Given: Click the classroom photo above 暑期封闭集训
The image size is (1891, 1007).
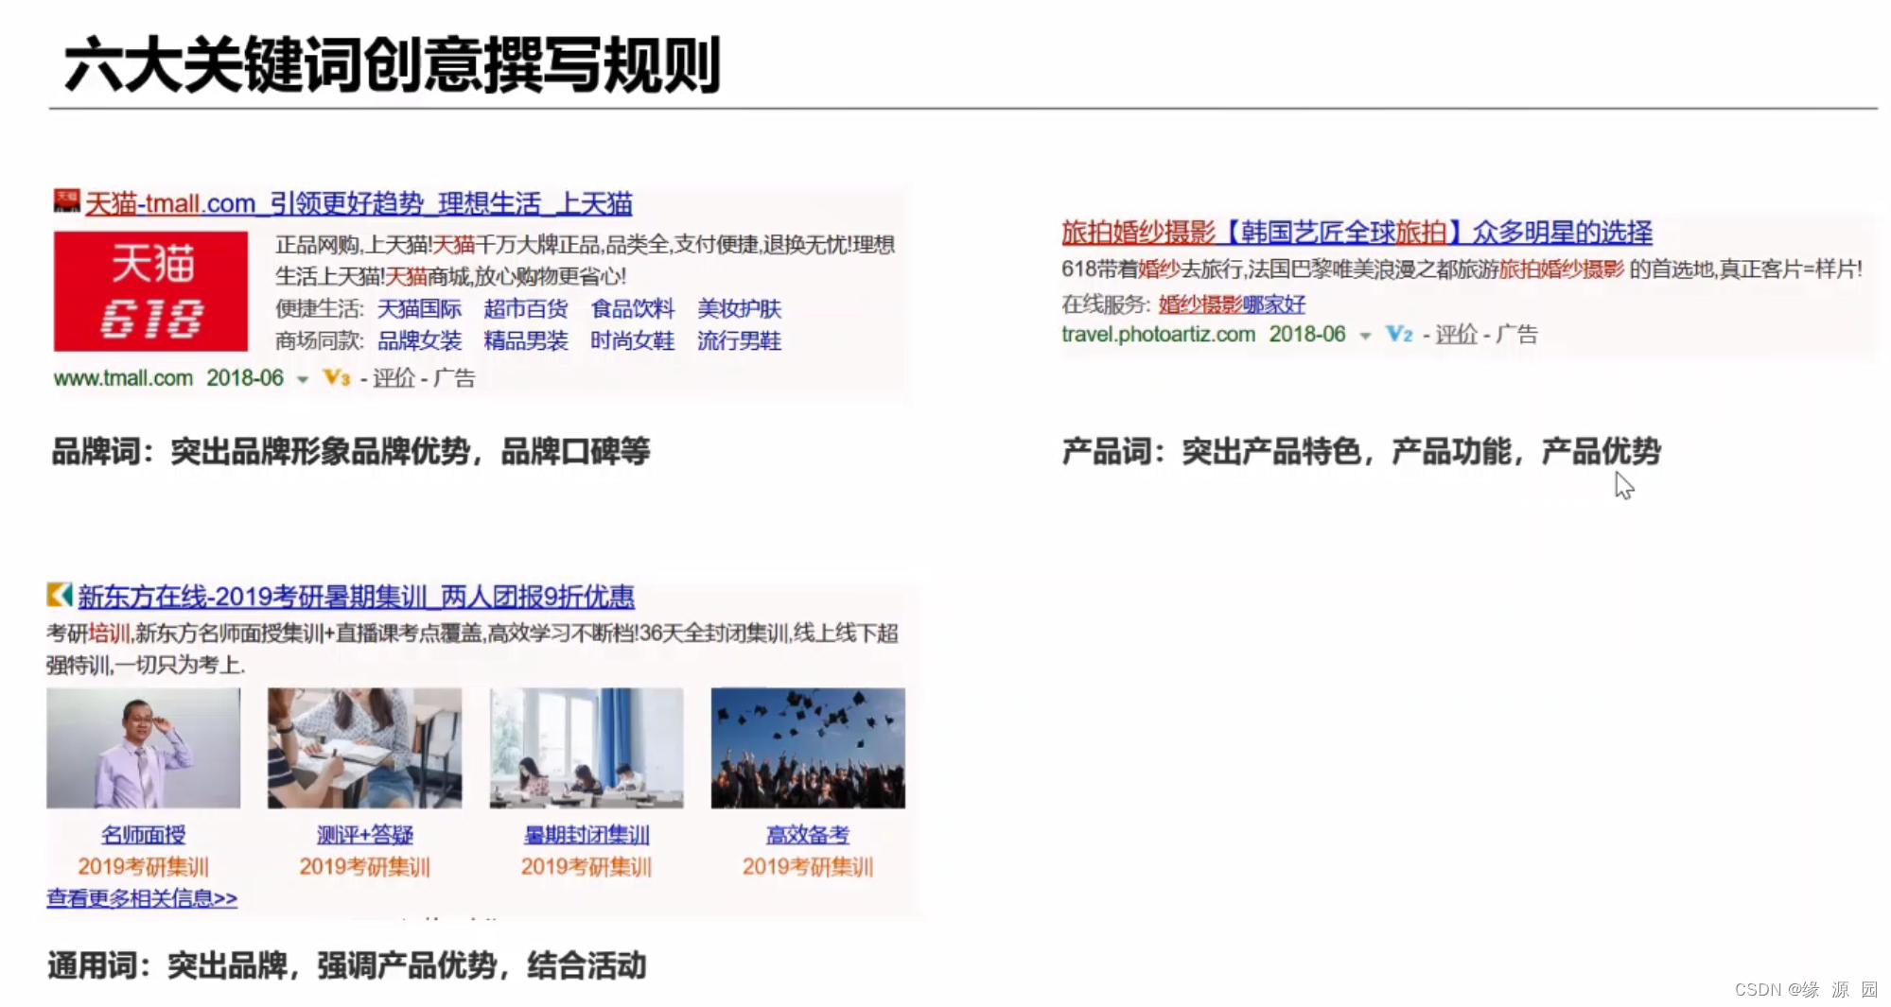Looking at the screenshot, I should 587,748.
